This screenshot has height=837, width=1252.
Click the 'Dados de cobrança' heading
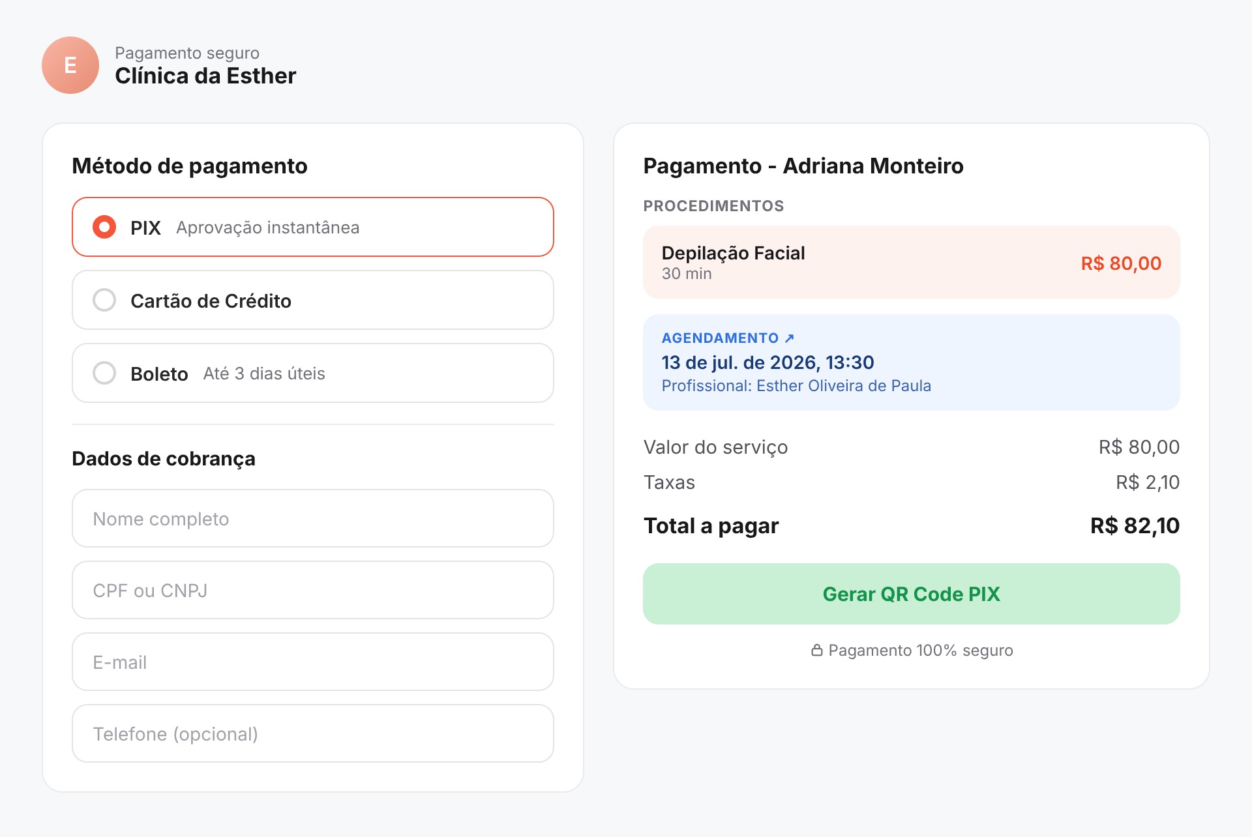tap(164, 458)
